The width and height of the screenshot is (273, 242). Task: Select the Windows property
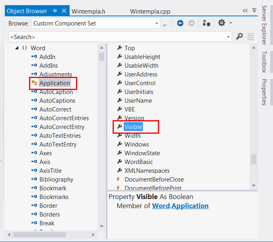coord(136,144)
